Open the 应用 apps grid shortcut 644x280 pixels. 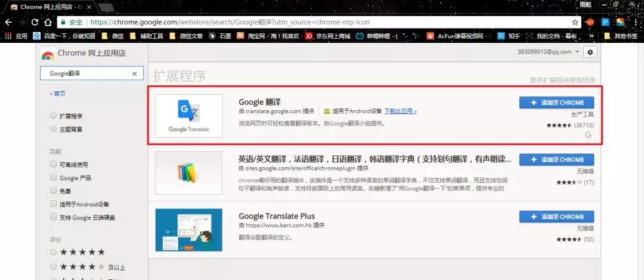[x=16, y=36]
